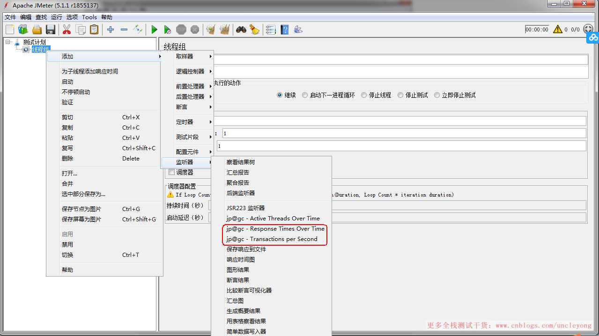Image resolution: width=599 pixels, height=336 pixels.
Task: Click the 持续时间 input field
Action: (x=397, y=205)
